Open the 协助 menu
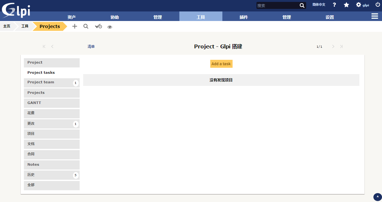The image size is (382, 202). 115,17
